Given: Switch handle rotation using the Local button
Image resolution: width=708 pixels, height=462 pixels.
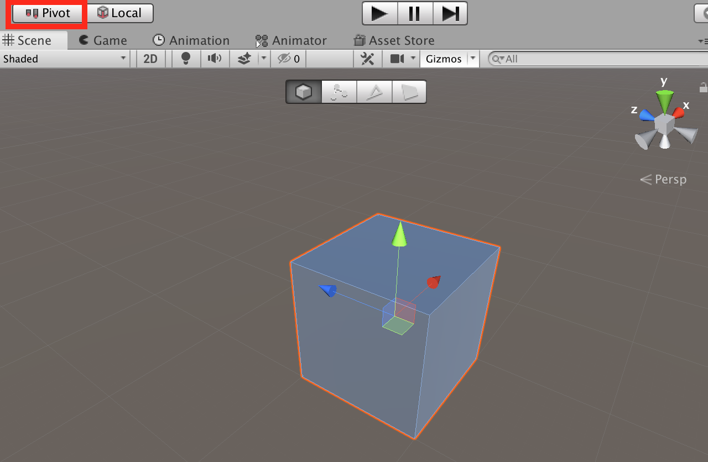Looking at the screenshot, I should [119, 13].
